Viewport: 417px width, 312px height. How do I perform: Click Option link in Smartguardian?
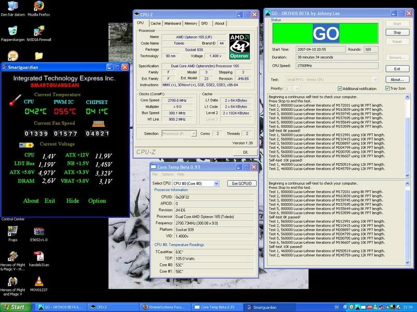97,201
